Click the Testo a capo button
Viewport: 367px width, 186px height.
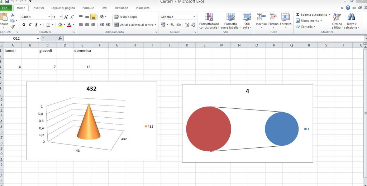[x=126, y=17]
